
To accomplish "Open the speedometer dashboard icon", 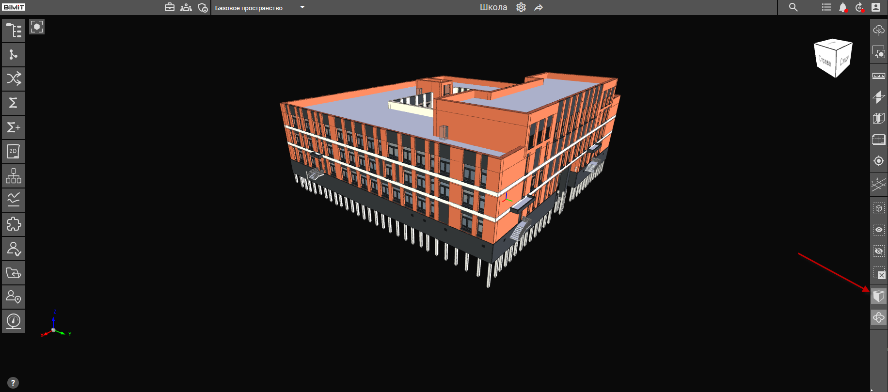I will (14, 321).
